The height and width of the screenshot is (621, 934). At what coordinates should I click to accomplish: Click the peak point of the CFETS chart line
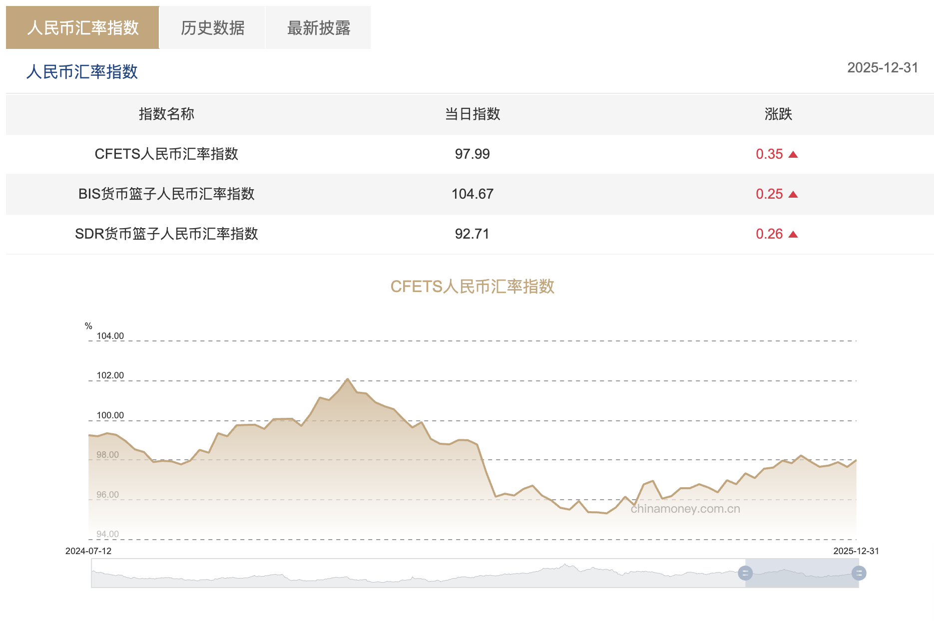(348, 379)
